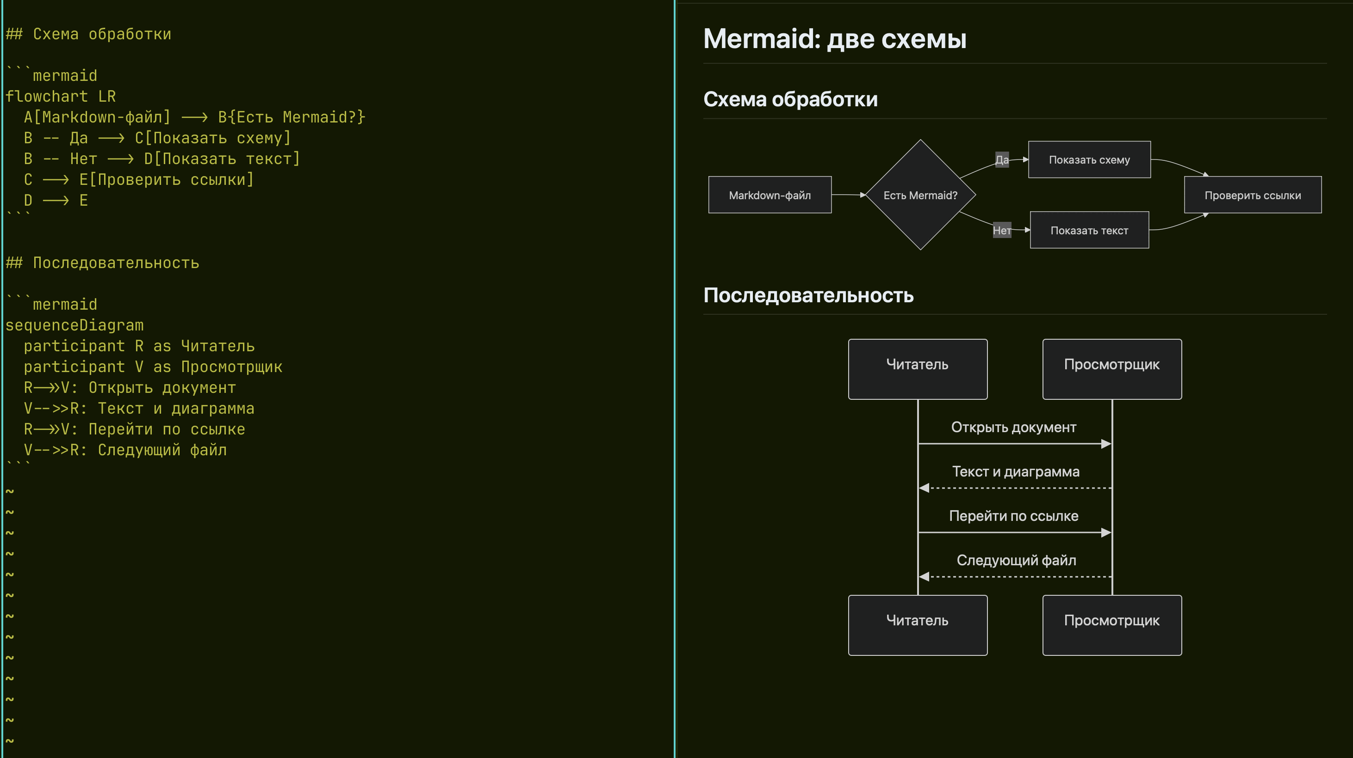Screen dimensions: 1353x758
Task: Click the source line 'V-->>R: Текст и диаграмма'
Action: (x=139, y=408)
